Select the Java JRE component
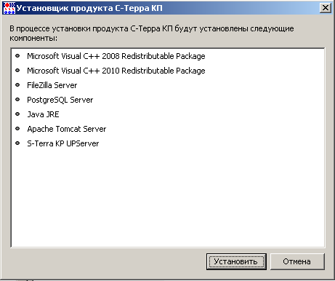The height and width of the screenshot is (281, 335). pos(43,114)
